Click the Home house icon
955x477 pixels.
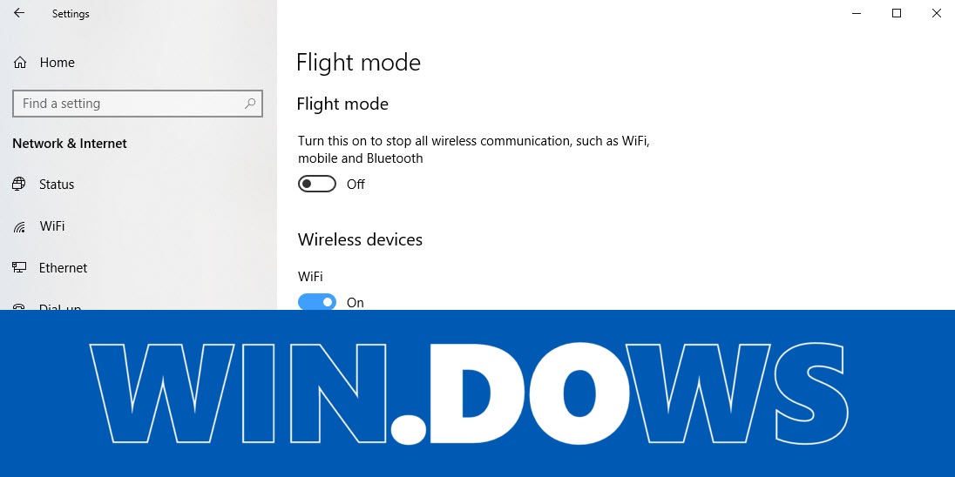20,63
